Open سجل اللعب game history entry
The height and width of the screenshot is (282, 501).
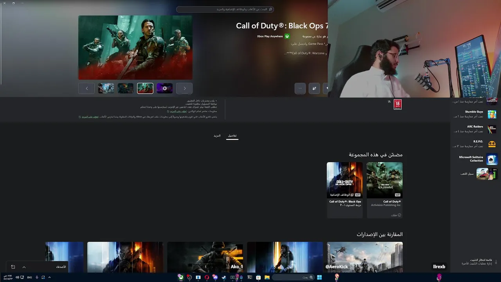[475, 174]
